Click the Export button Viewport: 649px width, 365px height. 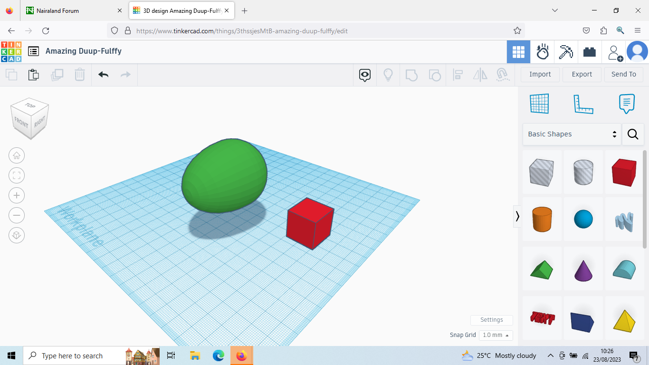pos(582,75)
